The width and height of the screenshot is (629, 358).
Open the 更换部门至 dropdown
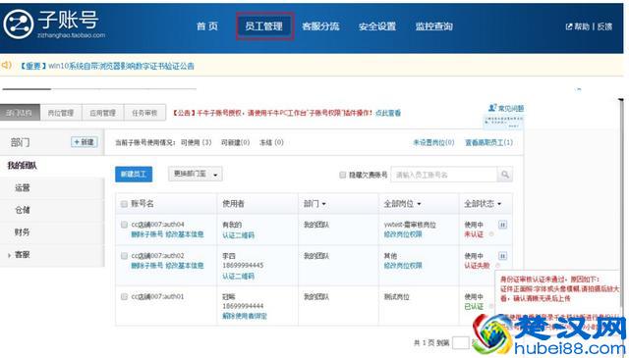click(195, 175)
